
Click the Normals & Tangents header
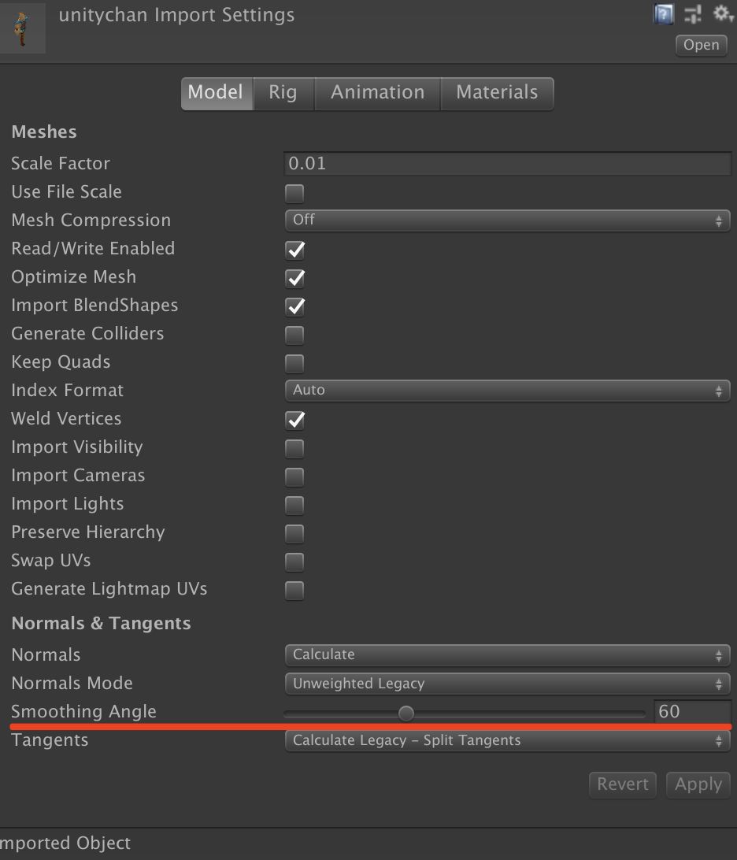click(x=102, y=624)
